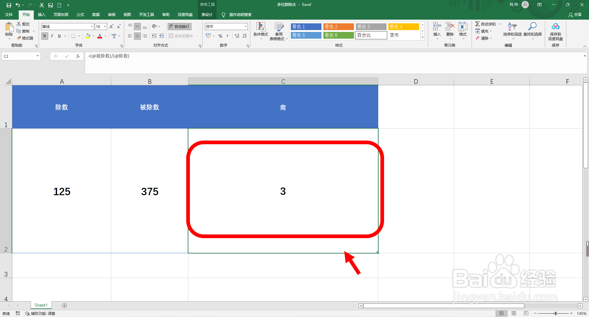Click the Share (共享) button
This screenshot has height=317, width=589.
tap(575, 15)
